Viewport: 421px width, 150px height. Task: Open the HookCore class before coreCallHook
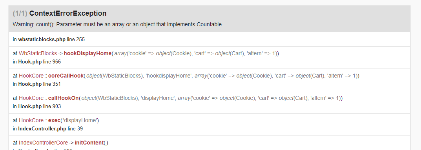pyautogui.click(x=31, y=76)
